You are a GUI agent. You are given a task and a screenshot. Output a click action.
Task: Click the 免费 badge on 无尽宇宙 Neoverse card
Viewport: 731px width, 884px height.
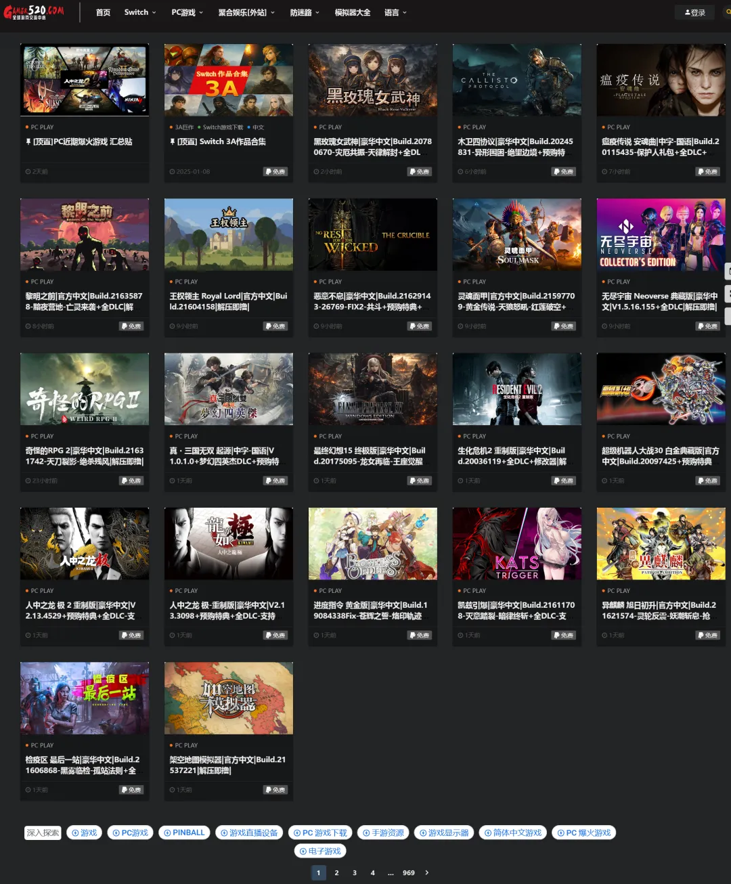pyautogui.click(x=708, y=326)
